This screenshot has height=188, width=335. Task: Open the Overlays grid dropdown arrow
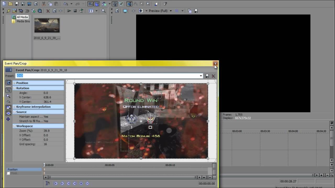[182, 11]
